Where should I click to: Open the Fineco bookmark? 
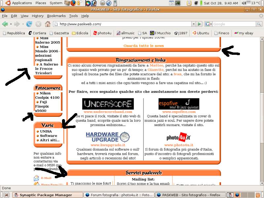pos(222,33)
